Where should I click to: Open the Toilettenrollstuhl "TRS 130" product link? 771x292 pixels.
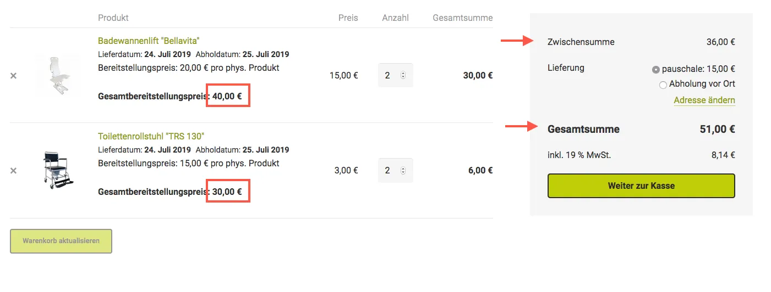(x=151, y=136)
